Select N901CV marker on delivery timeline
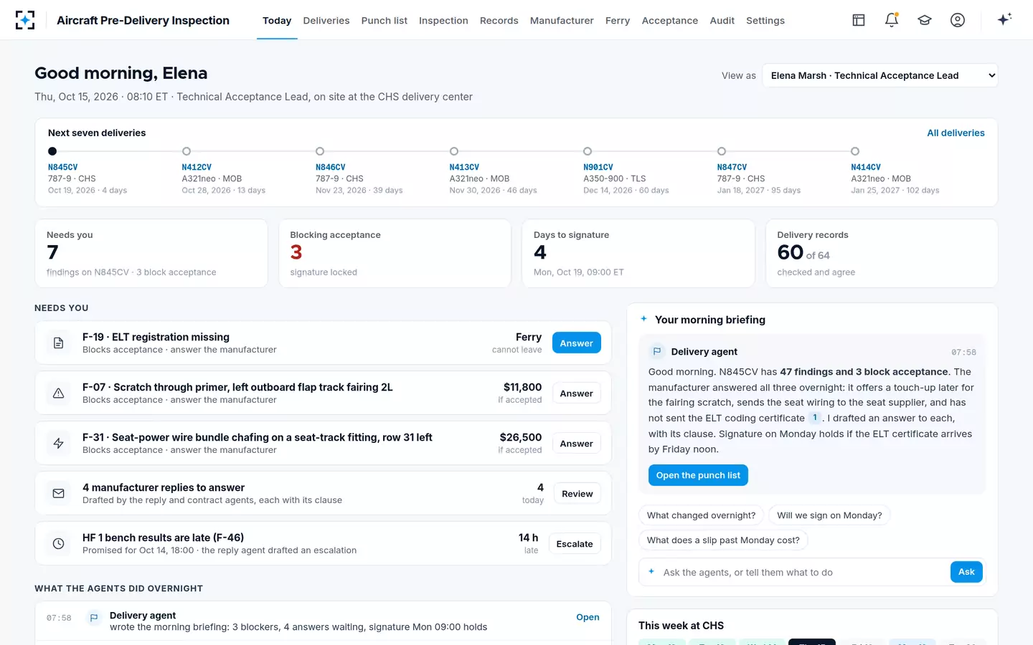The width and height of the screenshot is (1033, 645). tap(588, 151)
